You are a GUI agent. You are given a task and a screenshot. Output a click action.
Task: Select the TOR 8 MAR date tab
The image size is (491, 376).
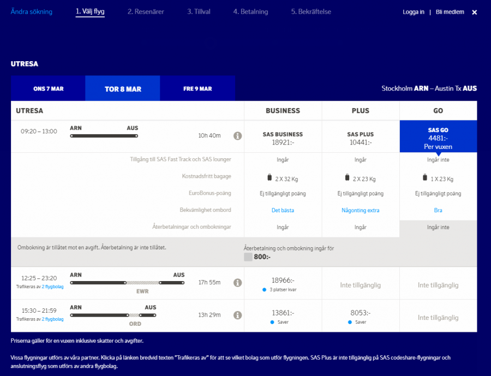tap(123, 89)
